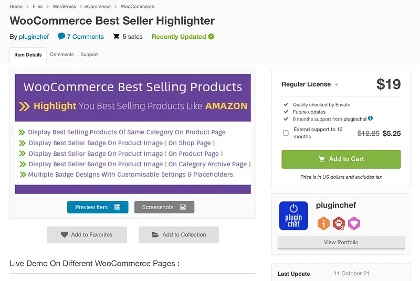Viewport: 420px width, 281px height.
Task: Open the Support tab
Action: 89,55
